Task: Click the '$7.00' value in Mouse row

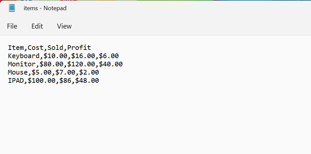Action: click(x=65, y=72)
